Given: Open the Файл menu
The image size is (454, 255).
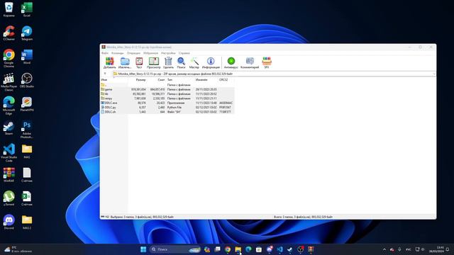Looking at the screenshot, I should click(105, 53).
